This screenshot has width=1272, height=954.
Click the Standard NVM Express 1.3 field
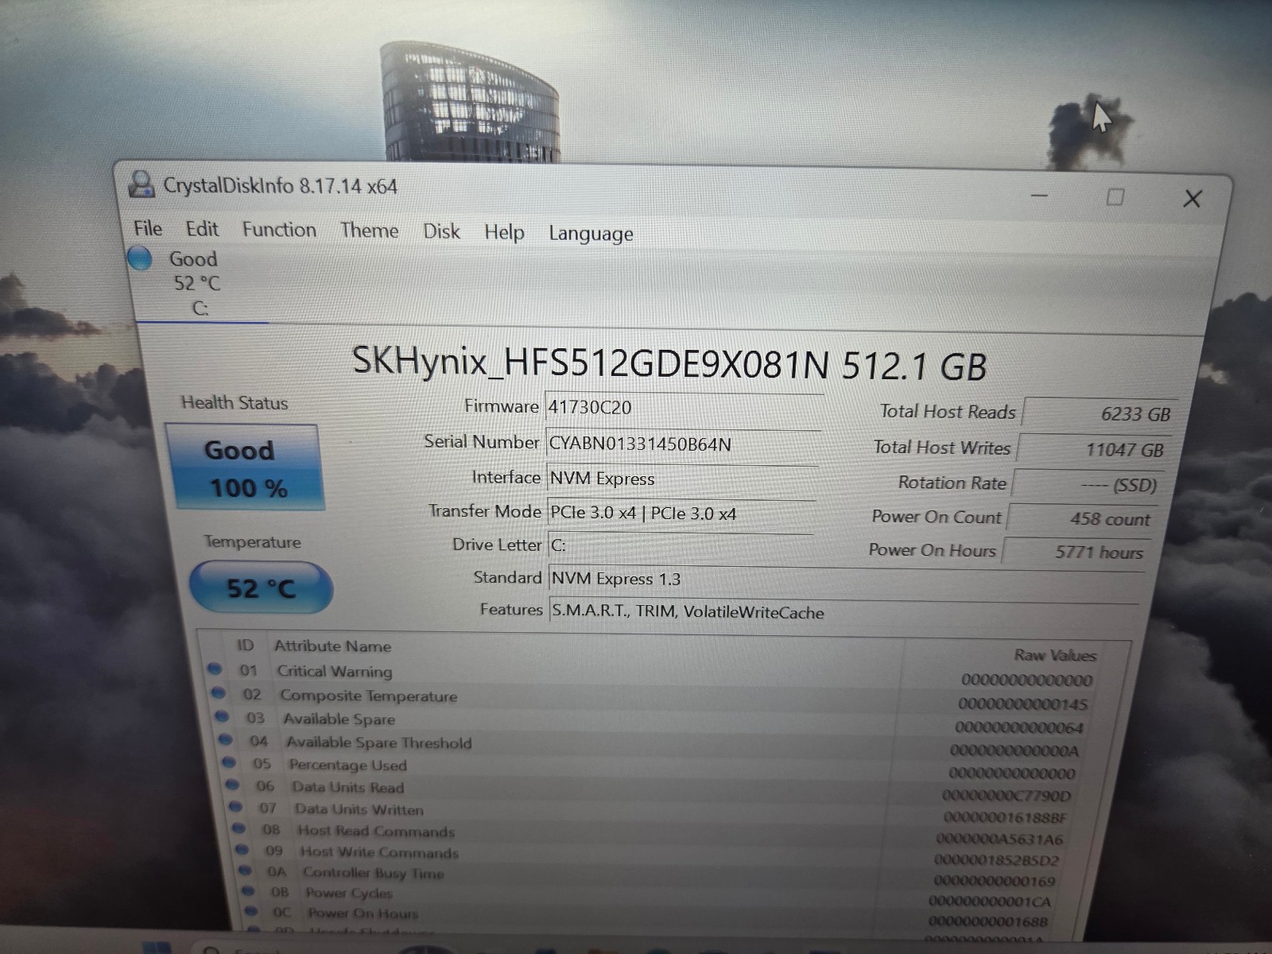[x=845, y=580]
